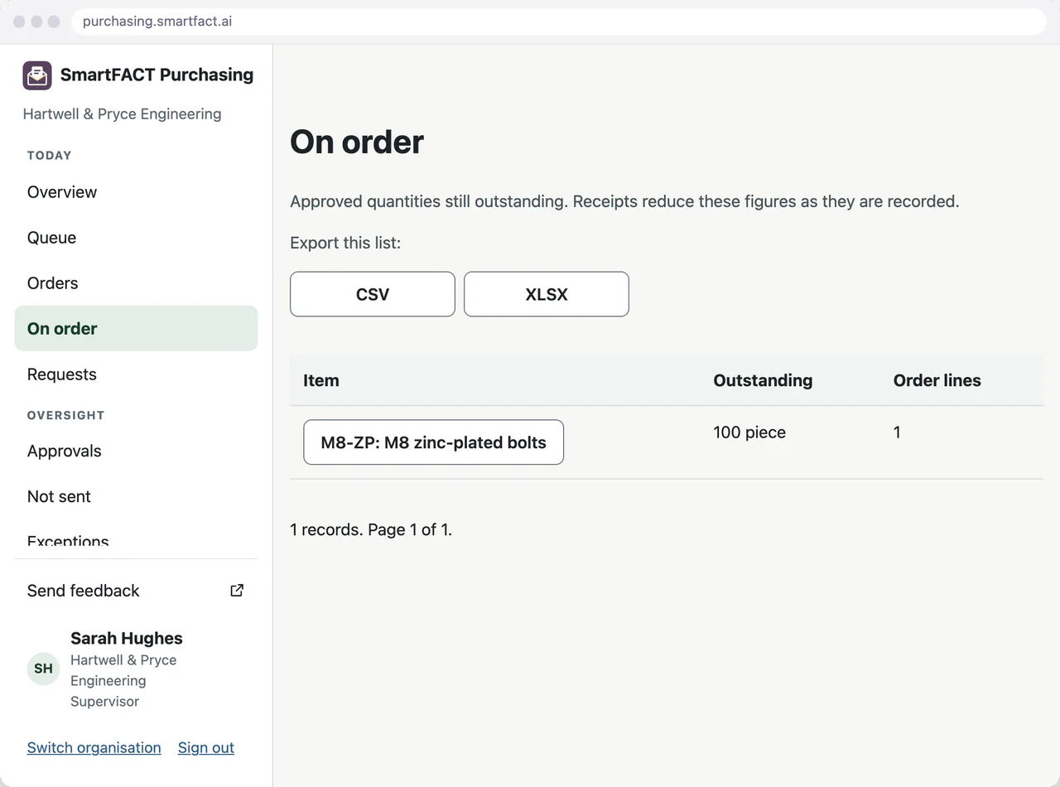Click the SmartFACT Purchasing logo icon
Image resolution: width=1060 pixels, height=787 pixels.
pos(37,75)
